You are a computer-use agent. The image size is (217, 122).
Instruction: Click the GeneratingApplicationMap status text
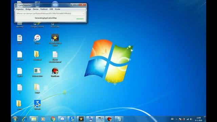46,18
